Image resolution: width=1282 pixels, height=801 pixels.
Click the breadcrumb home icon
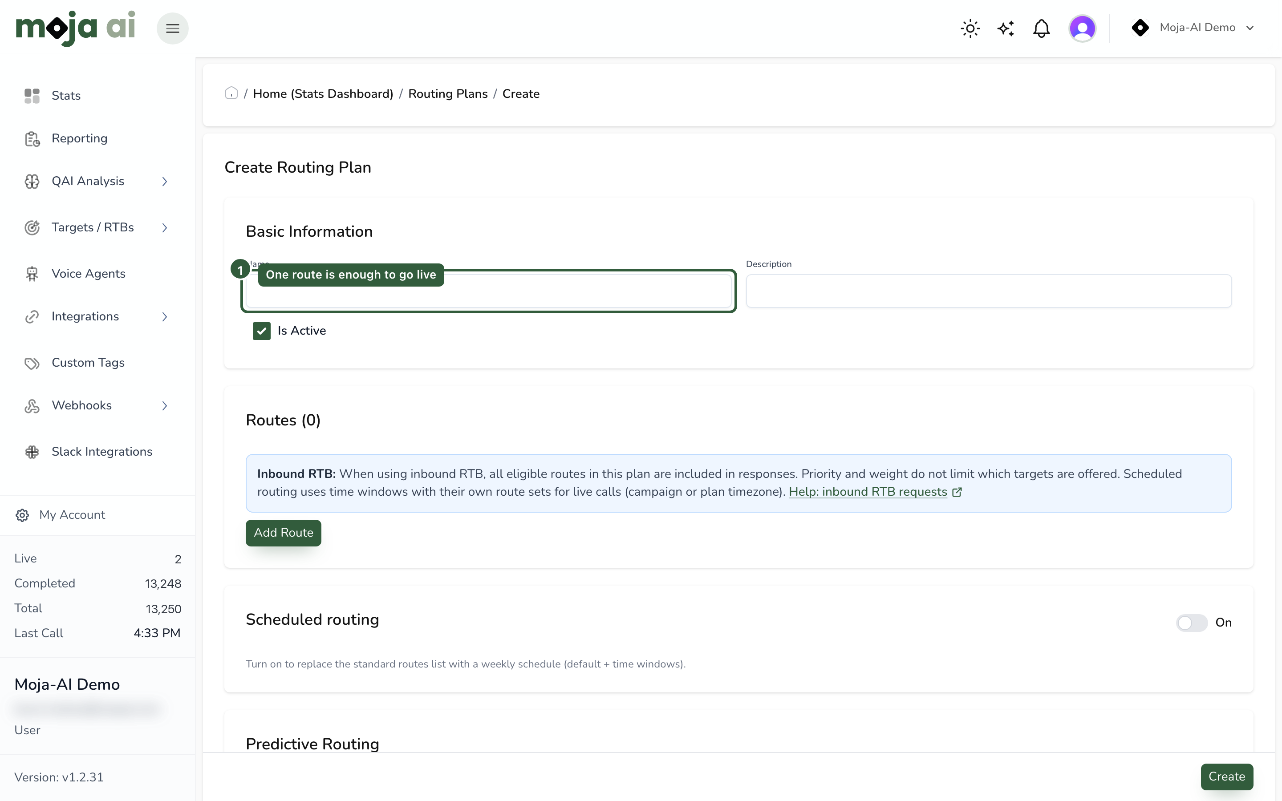click(231, 93)
